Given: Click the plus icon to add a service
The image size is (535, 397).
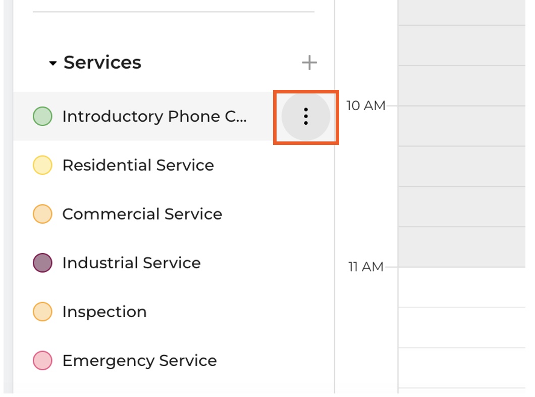Looking at the screenshot, I should [309, 63].
